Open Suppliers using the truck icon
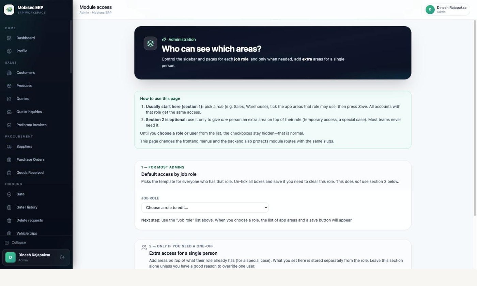This screenshot has height=286, width=477. pos(9,147)
